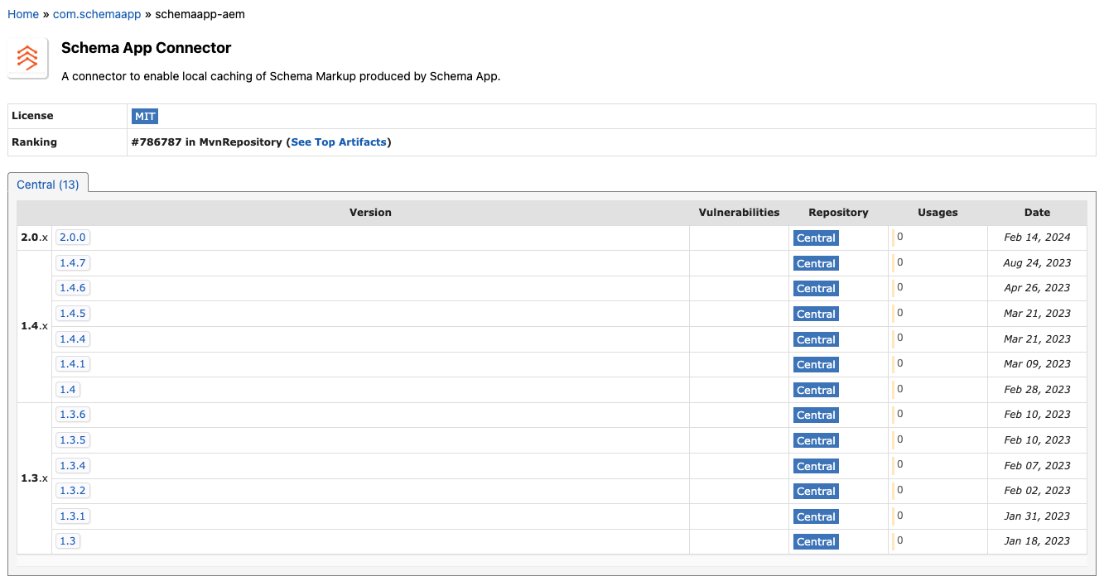Open version 1.3.5 link
Image resolution: width=1104 pixels, height=581 pixels.
tap(73, 440)
